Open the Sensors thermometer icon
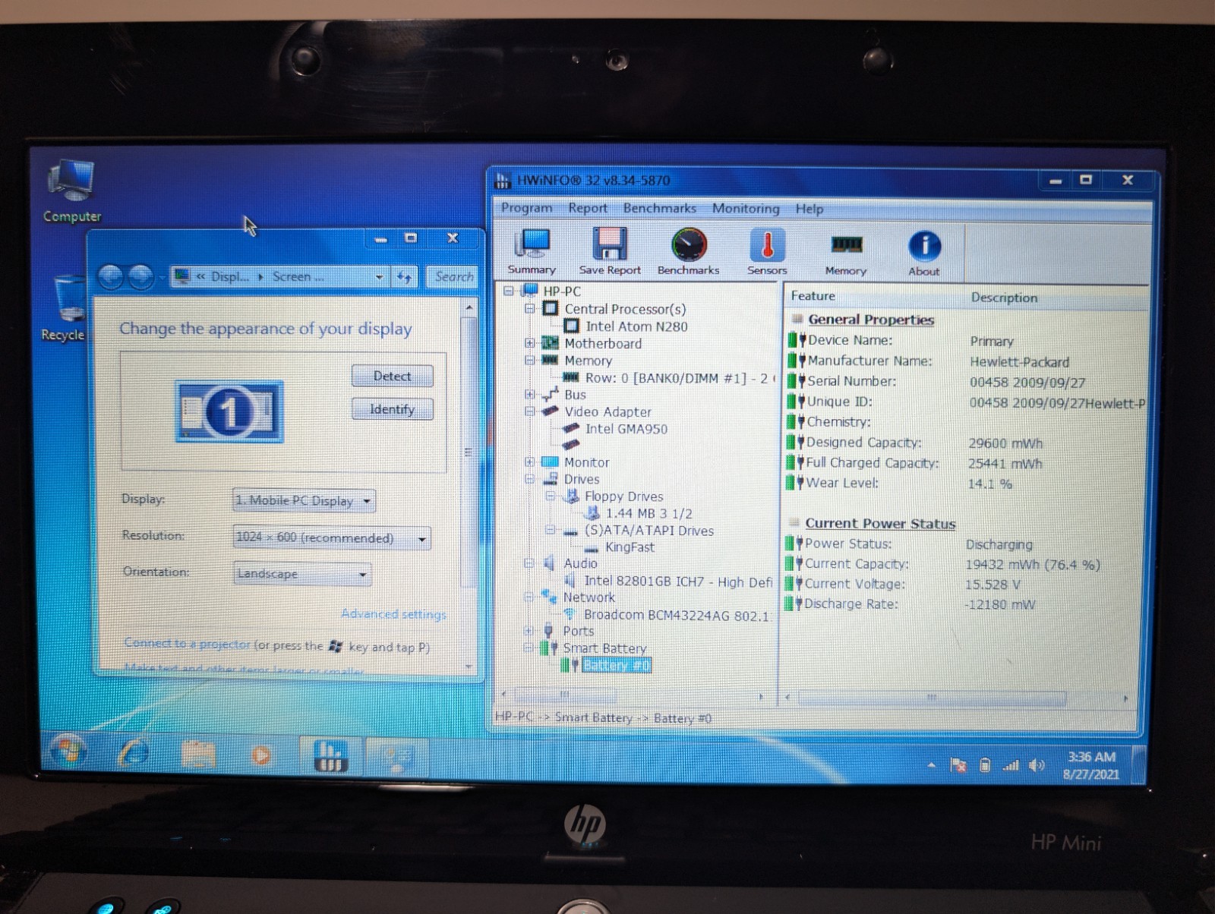This screenshot has height=914, width=1215. pyautogui.click(x=767, y=251)
